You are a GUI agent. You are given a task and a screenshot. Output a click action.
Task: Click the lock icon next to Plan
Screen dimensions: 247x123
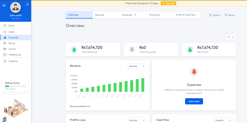(x=14, y=43)
